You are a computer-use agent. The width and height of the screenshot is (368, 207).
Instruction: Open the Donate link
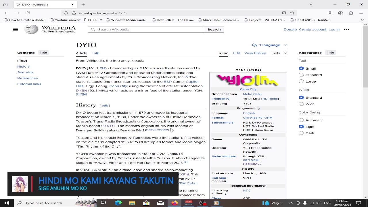[290, 29]
